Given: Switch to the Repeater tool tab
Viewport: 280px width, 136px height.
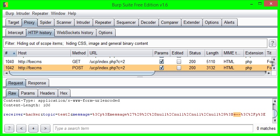Looking at the screenshot, I should (103, 23).
